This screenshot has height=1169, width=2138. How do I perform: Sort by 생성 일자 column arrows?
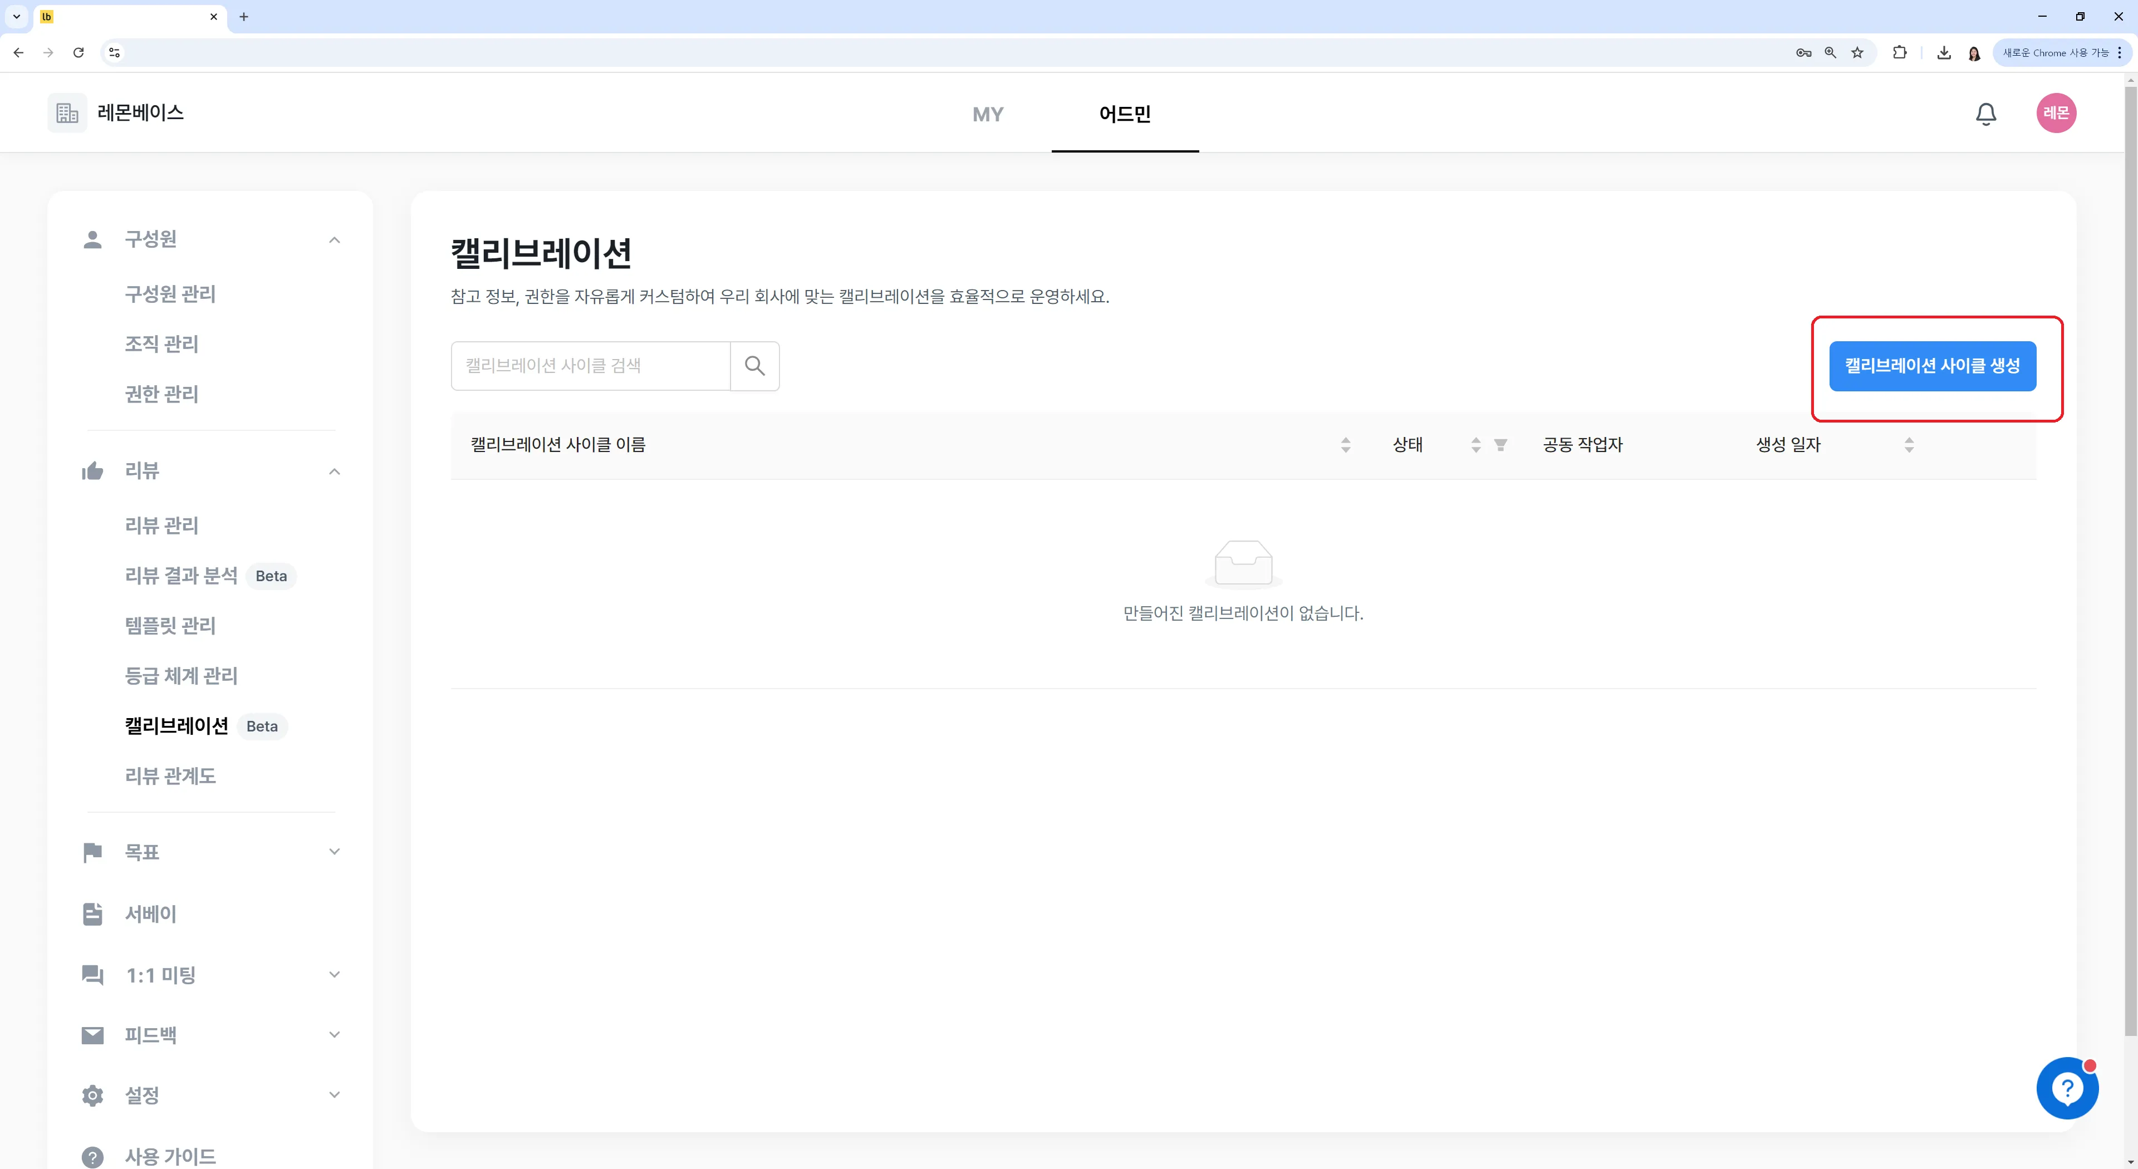tap(1909, 445)
